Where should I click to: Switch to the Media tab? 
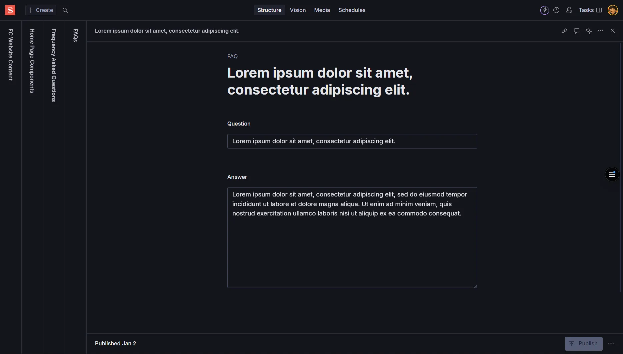click(x=322, y=10)
